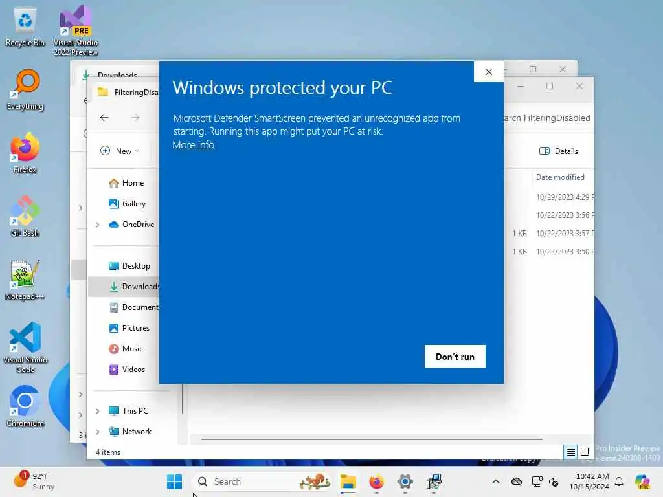Open the New item dropdown

(x=120, y=151)
